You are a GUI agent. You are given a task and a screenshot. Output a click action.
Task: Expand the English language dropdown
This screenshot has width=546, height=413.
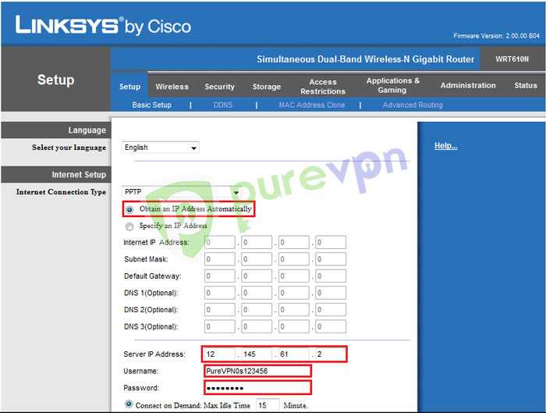(160, 148)
